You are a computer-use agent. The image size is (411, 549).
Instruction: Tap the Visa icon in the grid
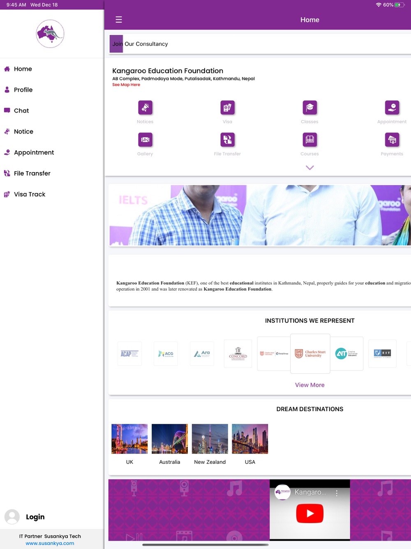point(227,107)
